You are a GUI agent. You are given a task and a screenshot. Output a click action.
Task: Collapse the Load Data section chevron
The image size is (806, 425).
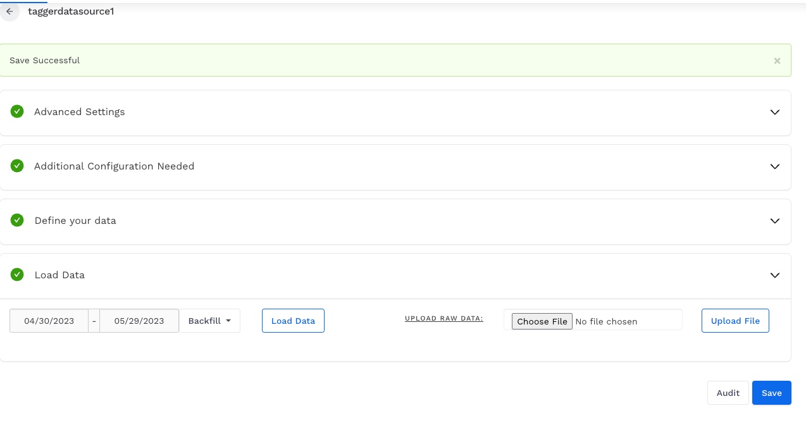pyautogui.click(x=774, y=275)
